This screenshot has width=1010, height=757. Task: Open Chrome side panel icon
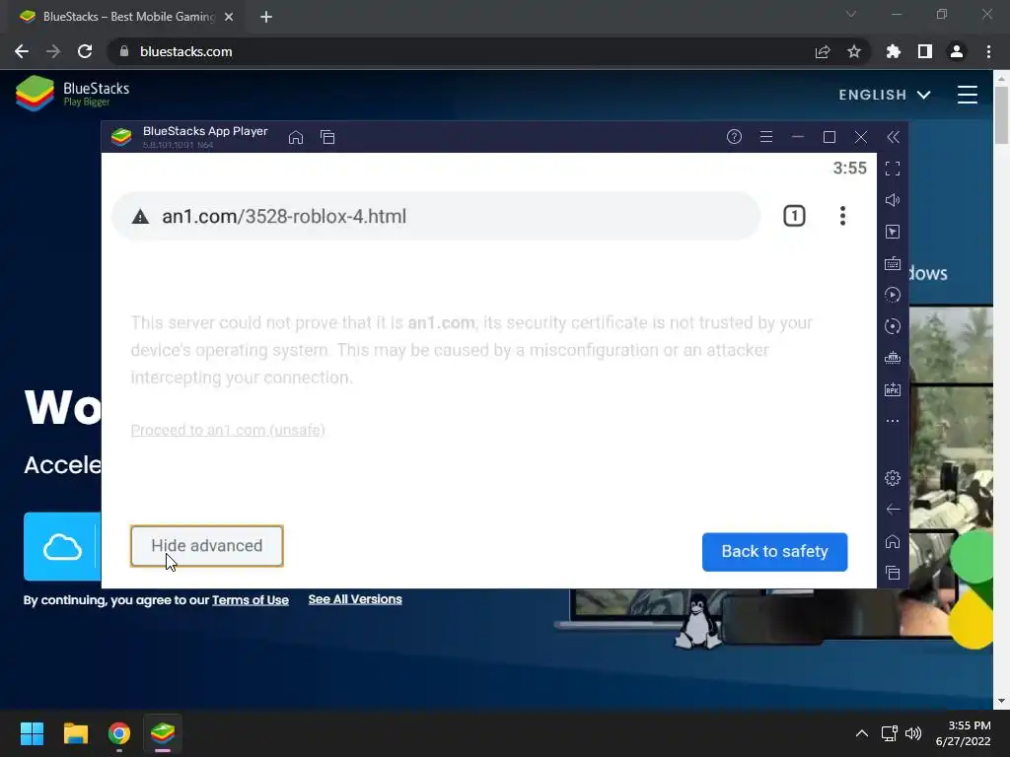click(925, 51)
